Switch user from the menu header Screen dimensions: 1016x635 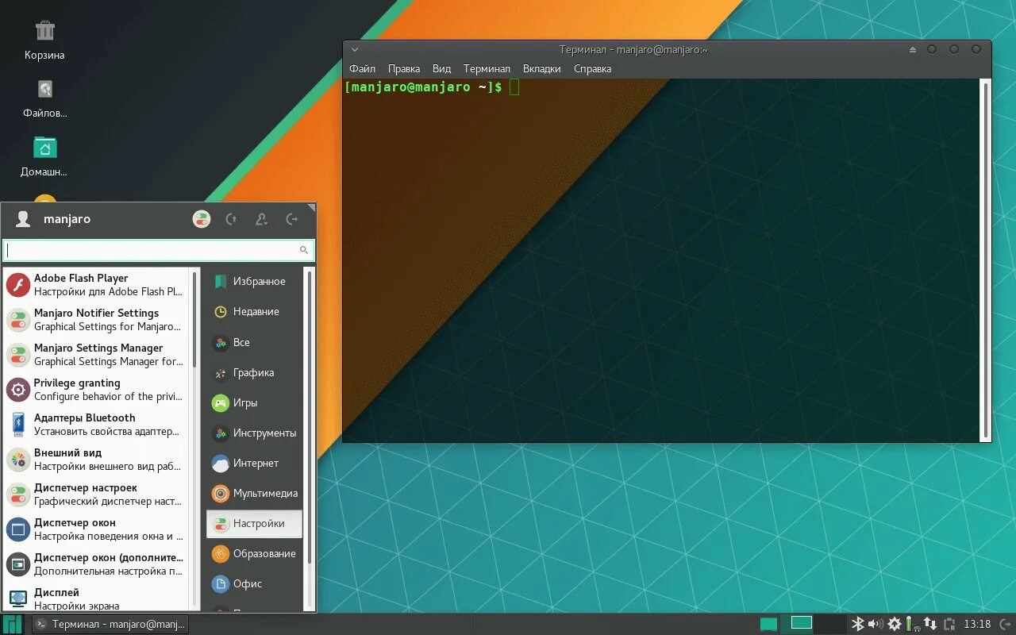[x=261, y=219]
